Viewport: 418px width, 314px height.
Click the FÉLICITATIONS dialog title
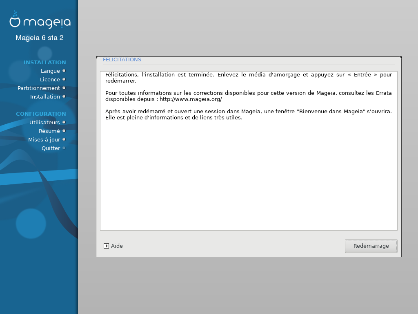122,60
